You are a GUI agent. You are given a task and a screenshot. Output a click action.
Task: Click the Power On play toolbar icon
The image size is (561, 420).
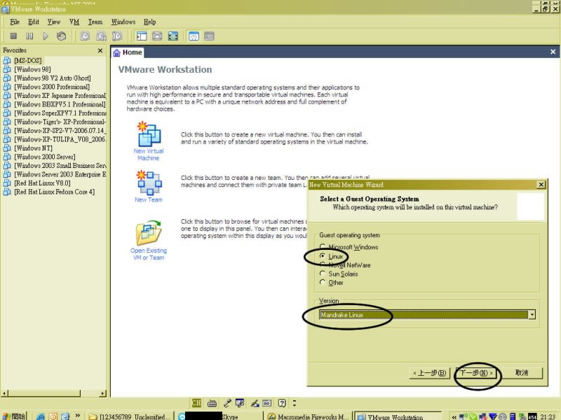[x=46, y=36]
